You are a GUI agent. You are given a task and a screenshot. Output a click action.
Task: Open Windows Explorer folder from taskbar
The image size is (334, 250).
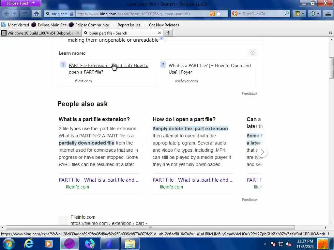130,243
